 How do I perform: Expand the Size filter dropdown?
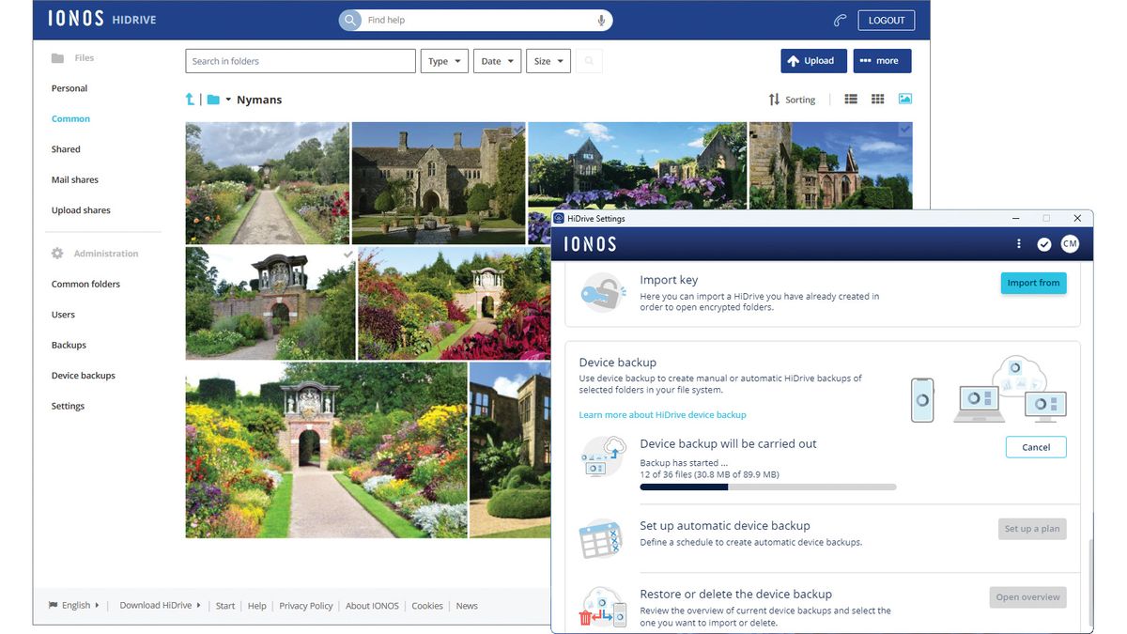(548, 61)
